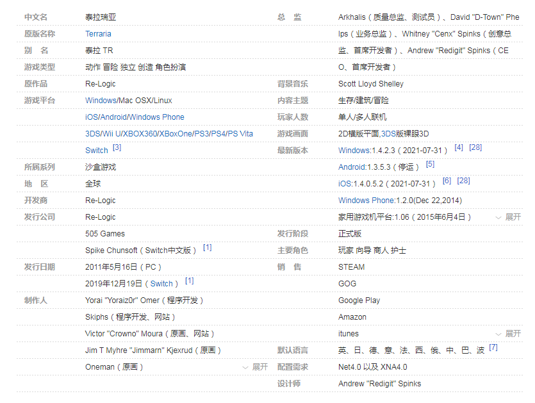This screenshot has height=403, width=535.
Task: Open reference [28] beside iOS version
Action: [x=463, y=181]
